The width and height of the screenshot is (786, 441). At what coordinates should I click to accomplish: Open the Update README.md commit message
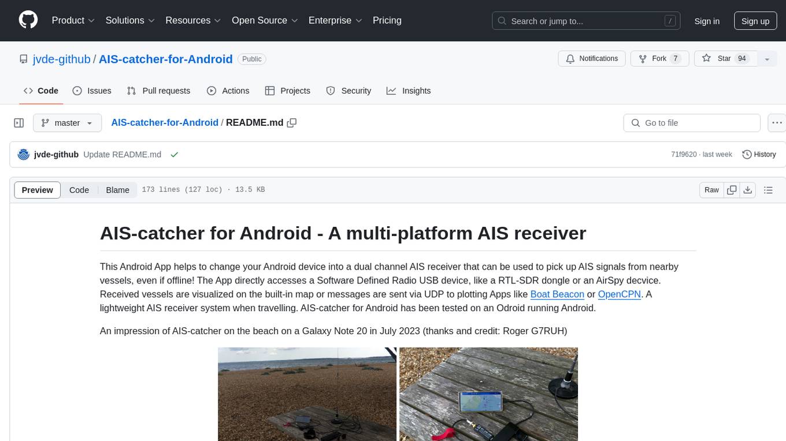point(122,155)
